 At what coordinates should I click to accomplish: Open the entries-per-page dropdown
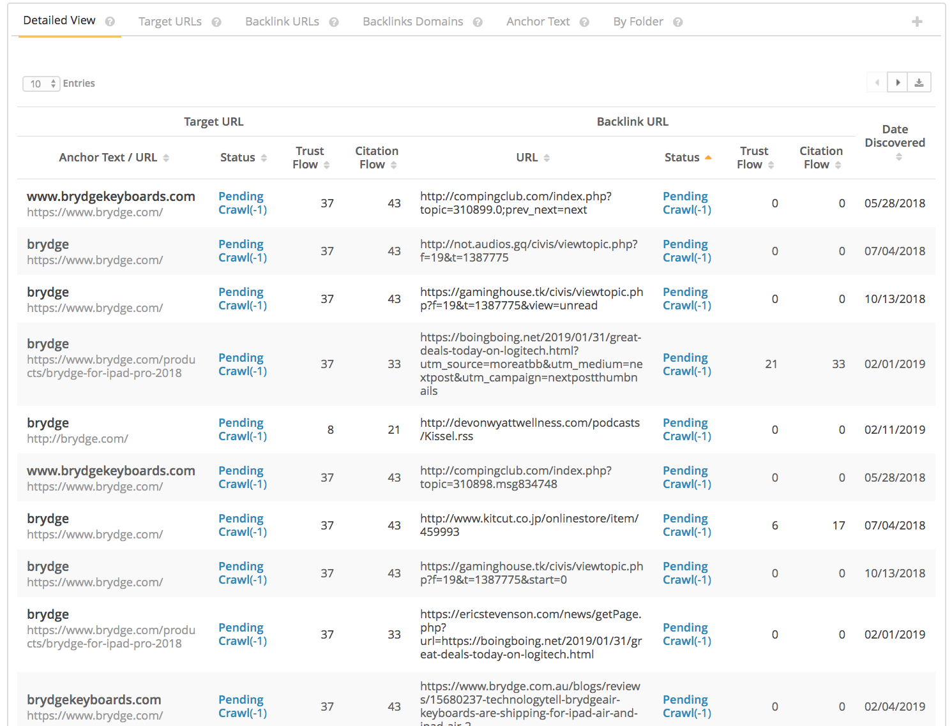[42, 84]
